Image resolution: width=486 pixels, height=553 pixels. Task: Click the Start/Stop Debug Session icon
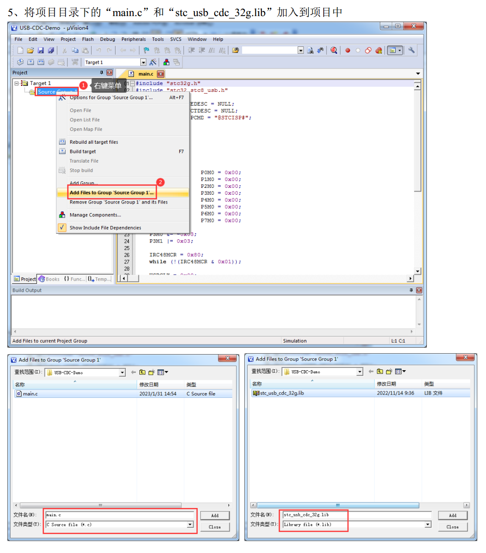point(334,51)
